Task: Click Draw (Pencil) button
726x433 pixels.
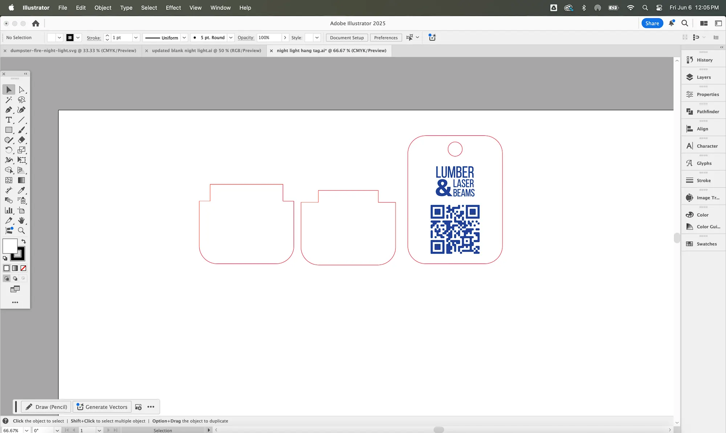Action: click(x=46, y=407)
